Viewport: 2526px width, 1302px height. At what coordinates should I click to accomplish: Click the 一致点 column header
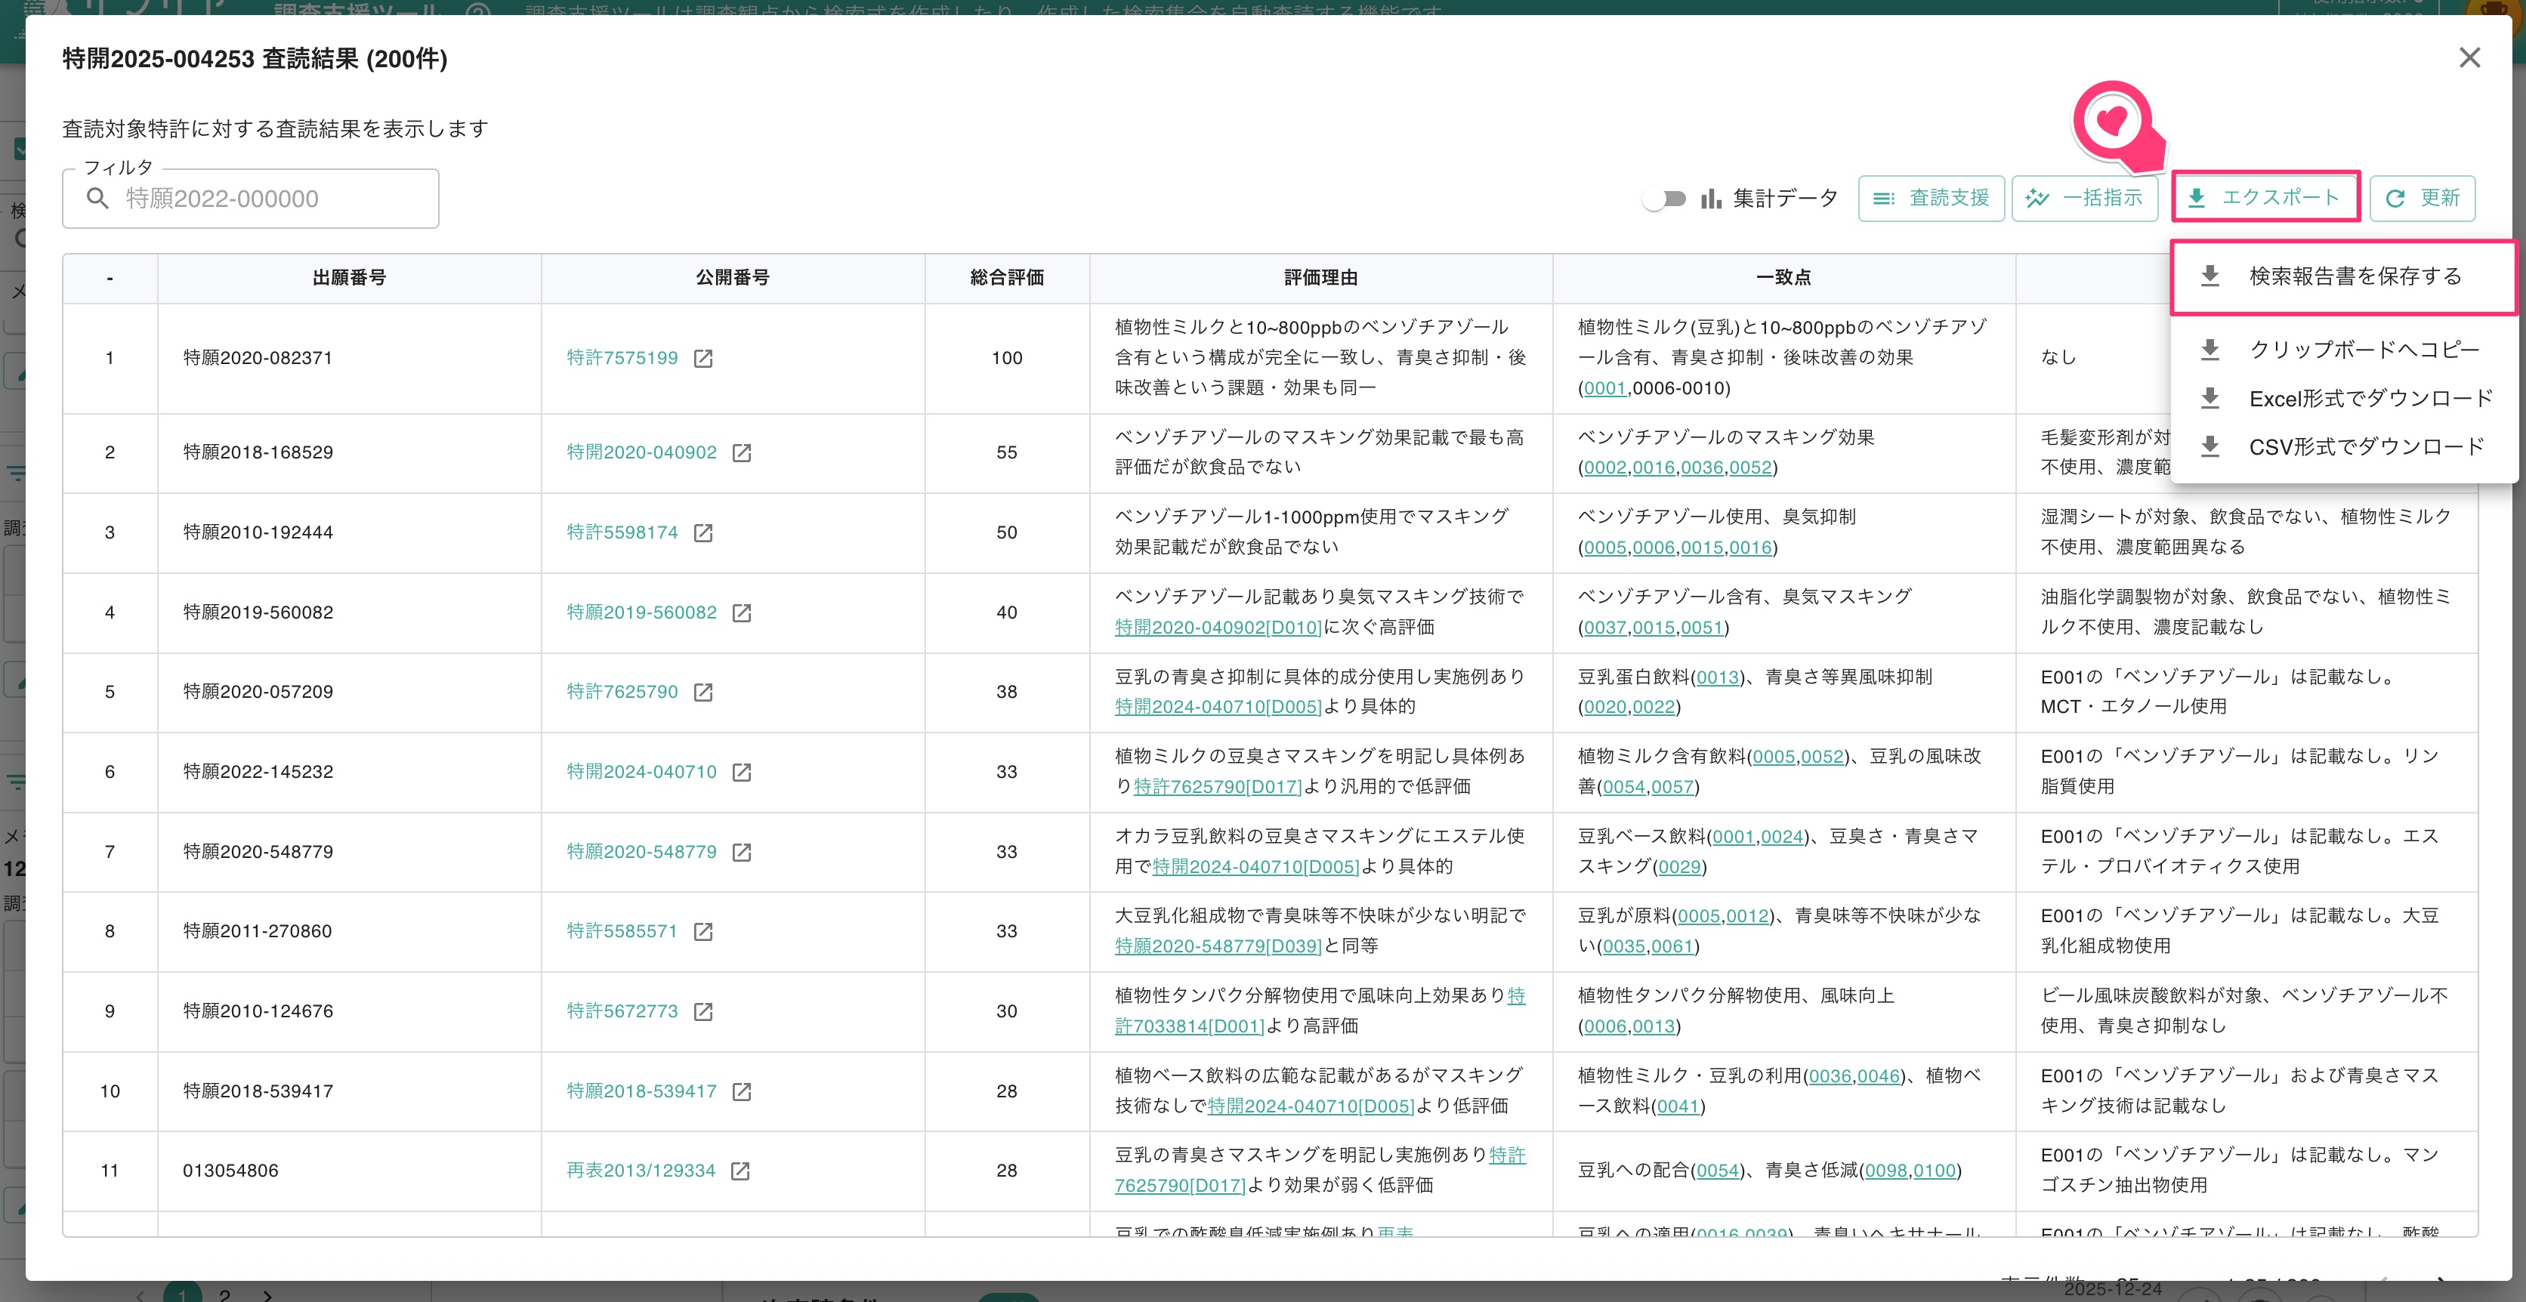(1783, 279)
